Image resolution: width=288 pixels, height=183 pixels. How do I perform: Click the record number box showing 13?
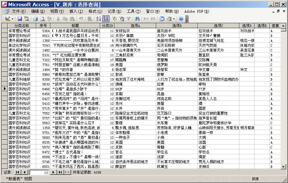point(39,172)
